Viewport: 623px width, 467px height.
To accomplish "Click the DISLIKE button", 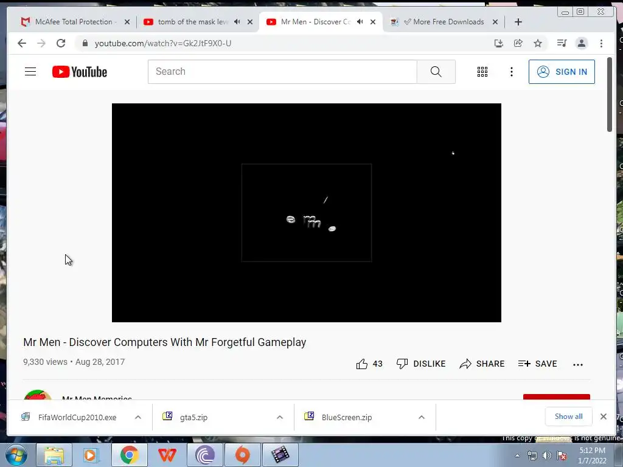I will 421,364.
